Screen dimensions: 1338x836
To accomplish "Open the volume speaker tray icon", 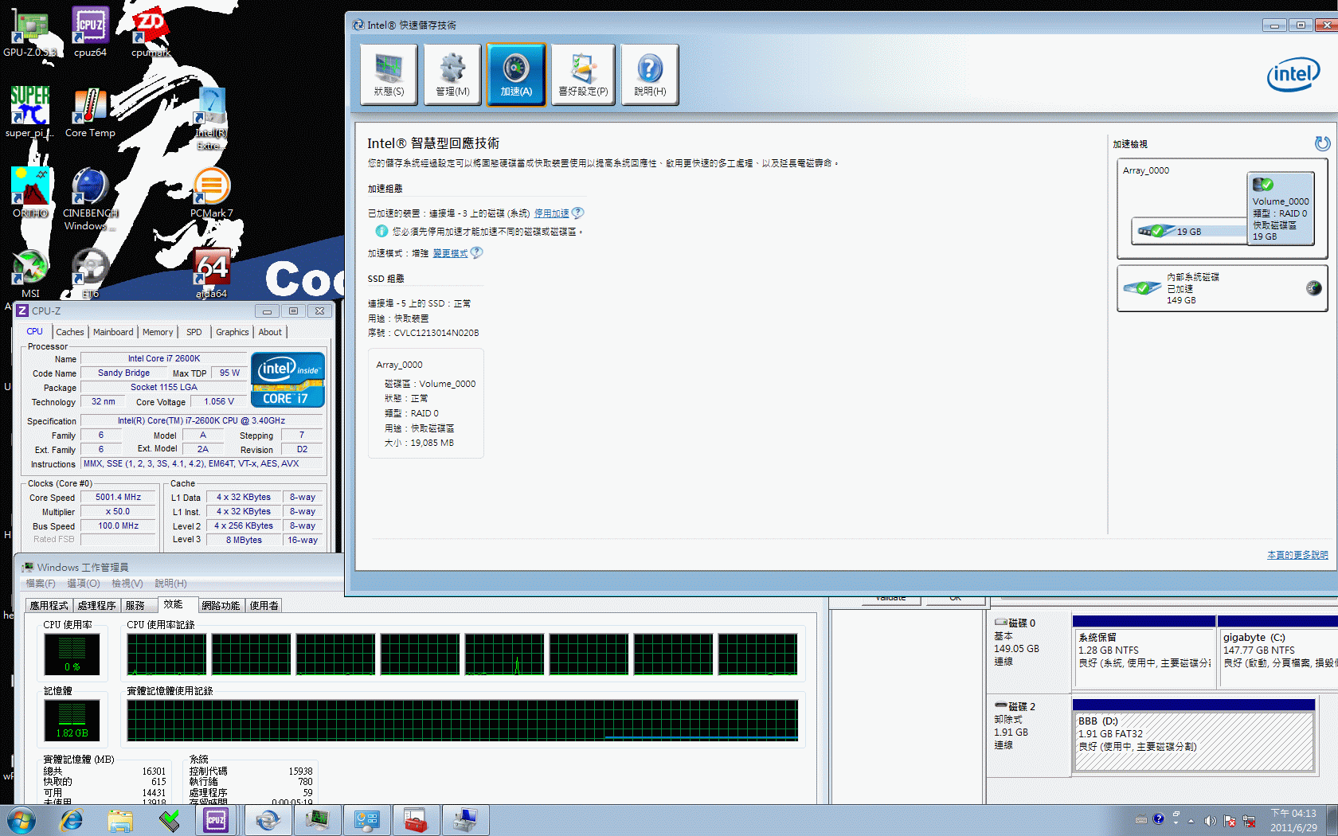I will [1210, 820].
